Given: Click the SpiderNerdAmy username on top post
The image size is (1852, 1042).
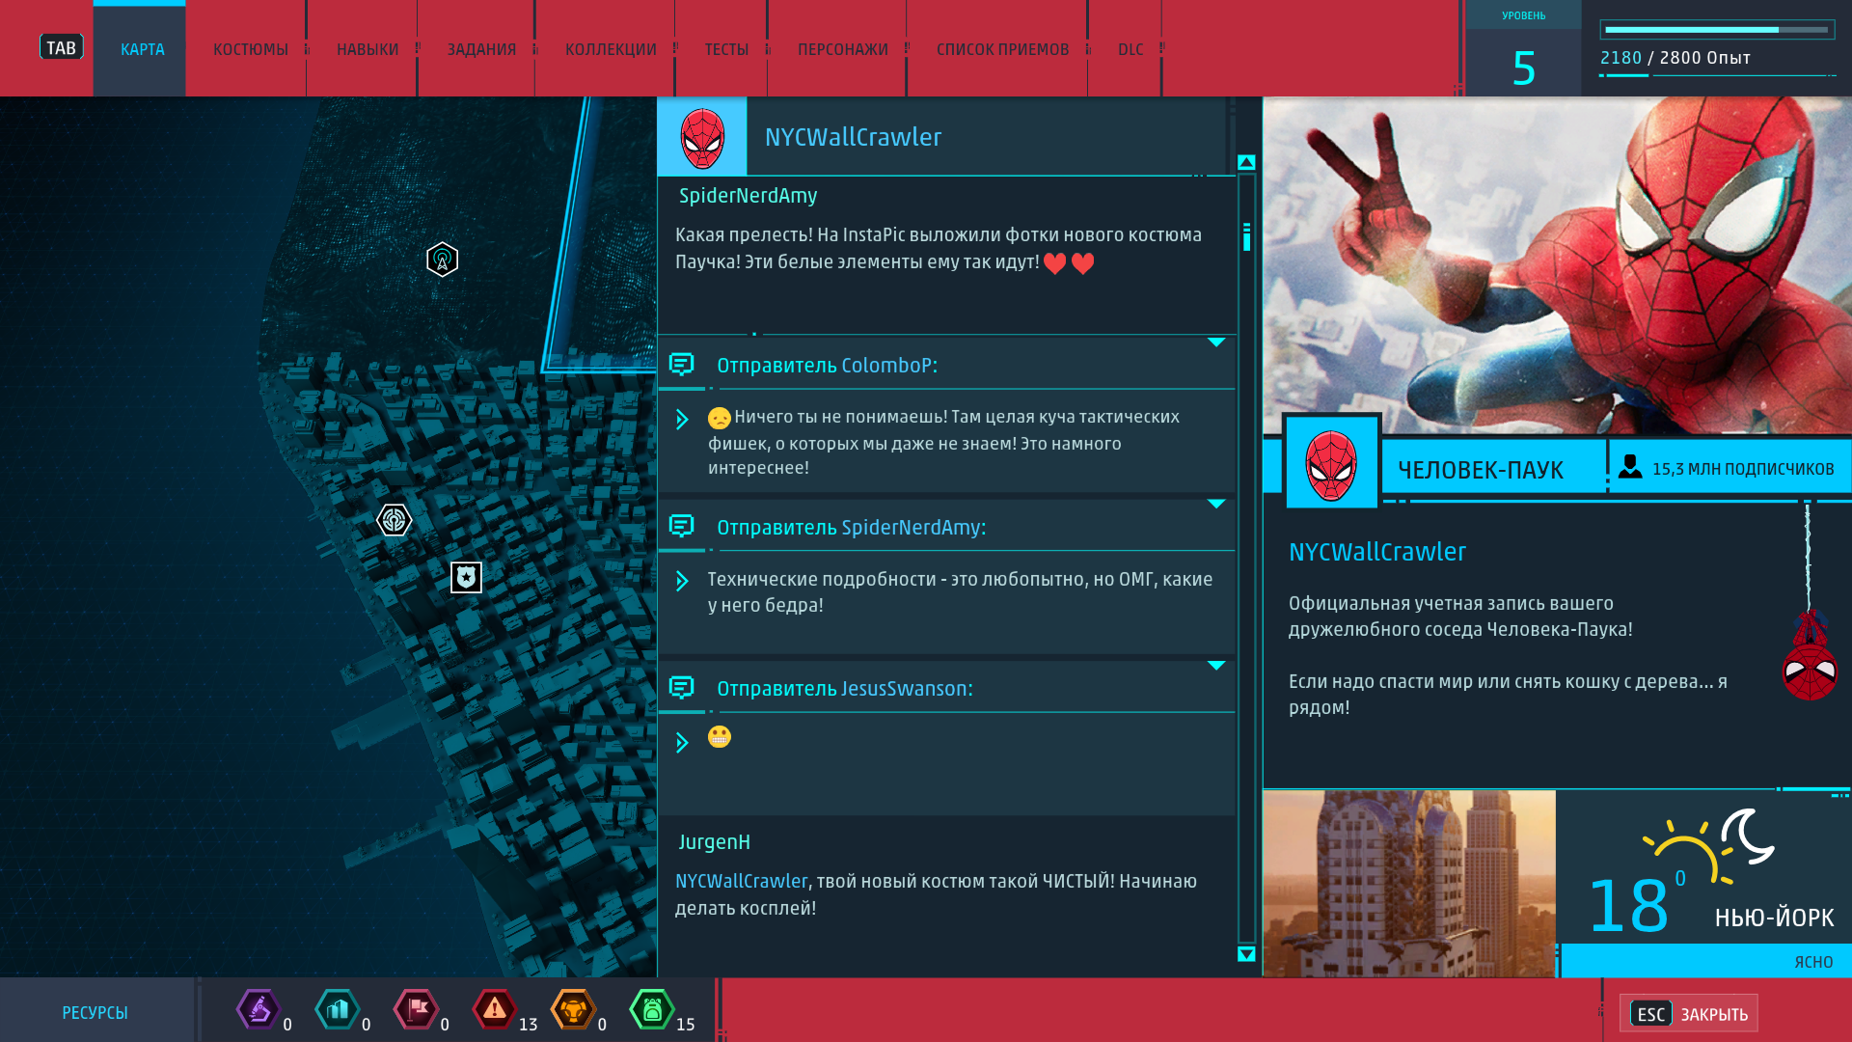Looking at the screenshot, I should click(748, 196).
